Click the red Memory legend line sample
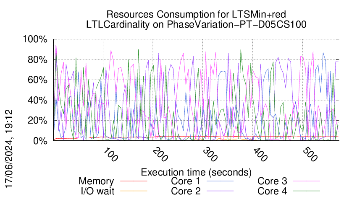The height and width of the screenshot is (199, 357). 134,181
